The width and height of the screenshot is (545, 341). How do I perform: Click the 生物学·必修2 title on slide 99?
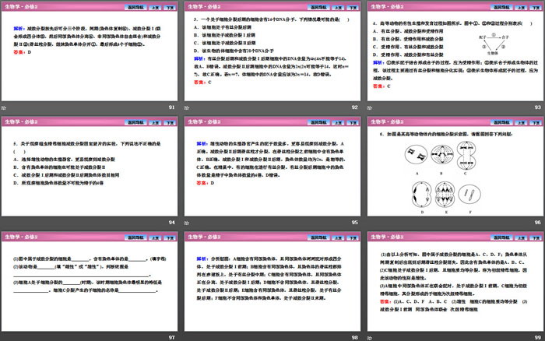pos(387,237)
